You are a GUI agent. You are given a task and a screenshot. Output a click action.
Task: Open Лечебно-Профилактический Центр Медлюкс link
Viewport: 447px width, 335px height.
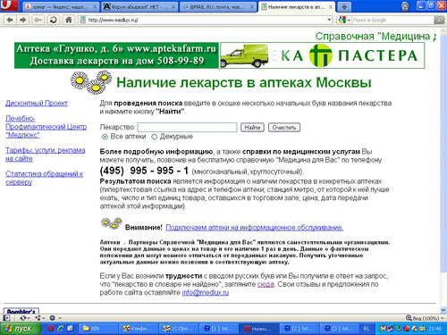(x=46, y=127)
